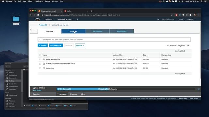209x117 pixels.
Task: Click Chrome back arrow
Action: 31,15
